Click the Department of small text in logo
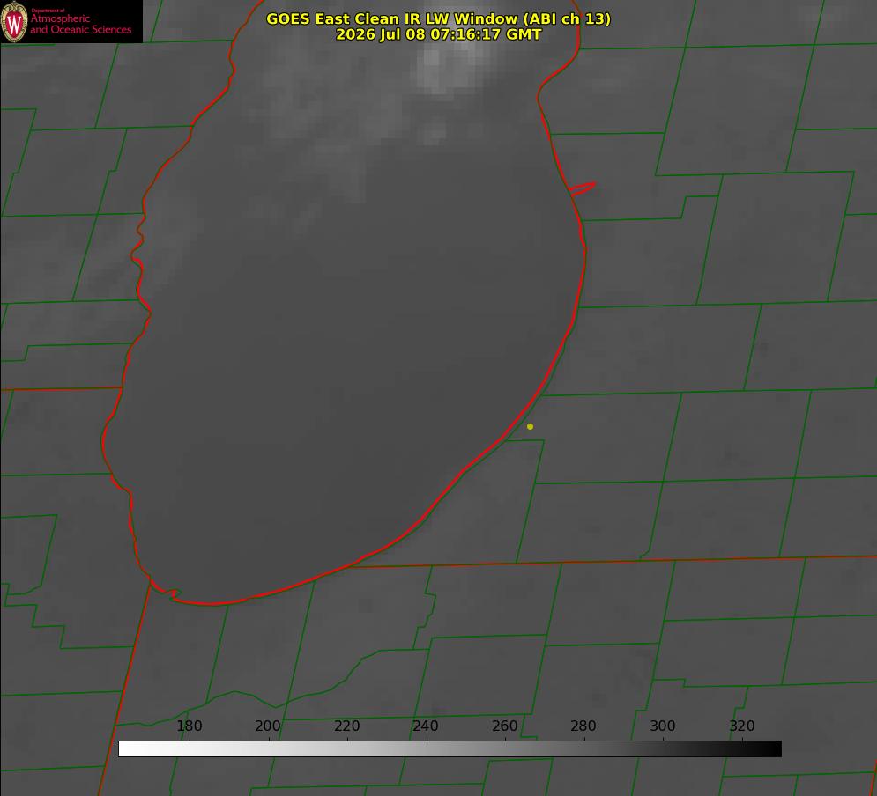Screen dimensions: 877x796 48,11
